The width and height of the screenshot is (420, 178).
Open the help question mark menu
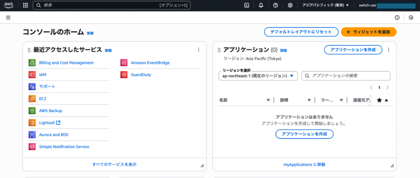coord(275,5)
